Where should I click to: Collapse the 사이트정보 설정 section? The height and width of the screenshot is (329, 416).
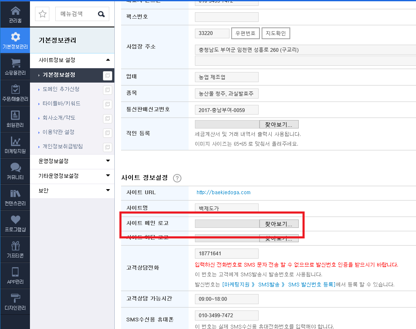pyautogui.click(x=108, y=60)
